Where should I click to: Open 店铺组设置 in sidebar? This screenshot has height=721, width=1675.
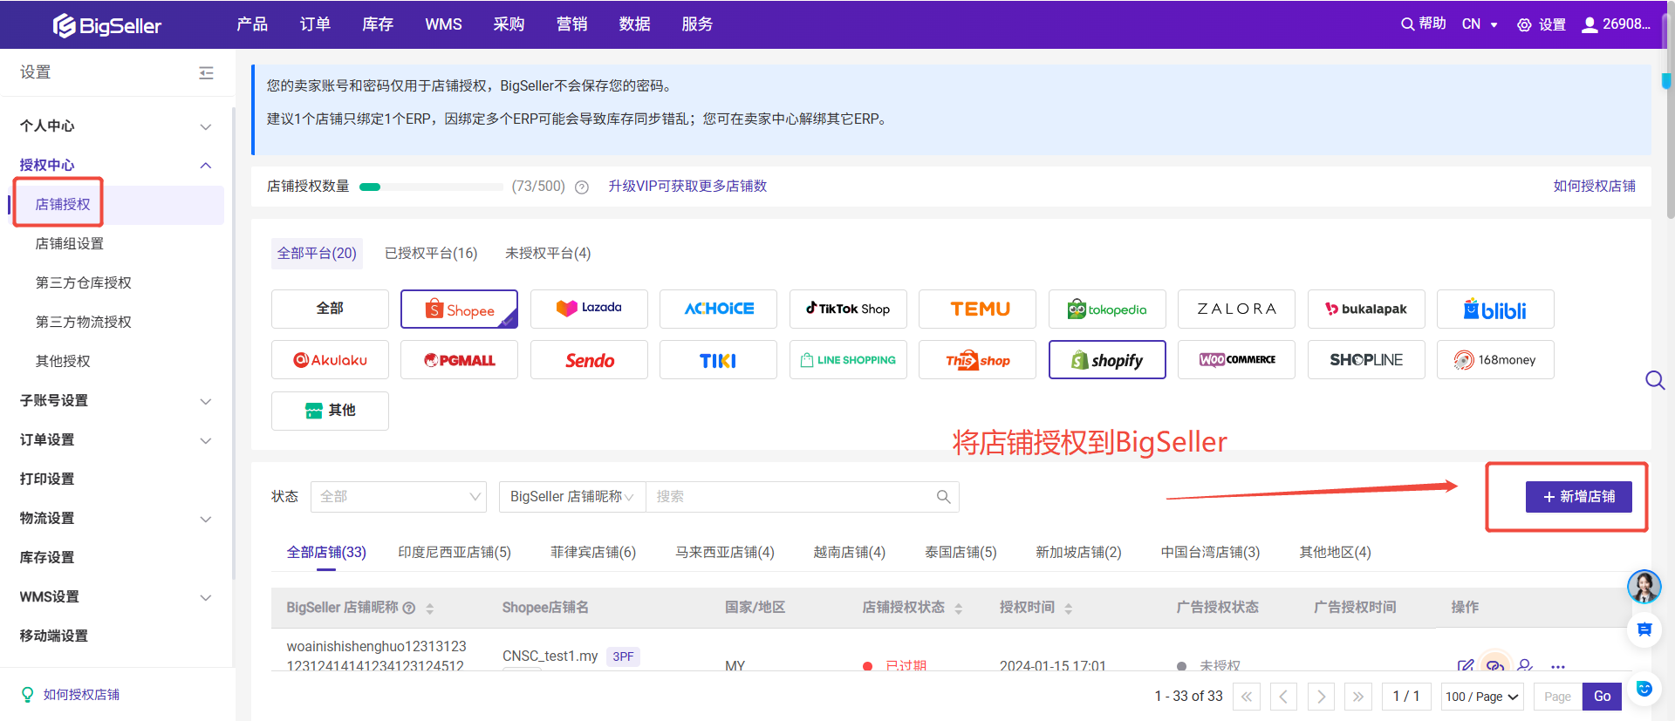pyautogui.click(x=70, y=244)
